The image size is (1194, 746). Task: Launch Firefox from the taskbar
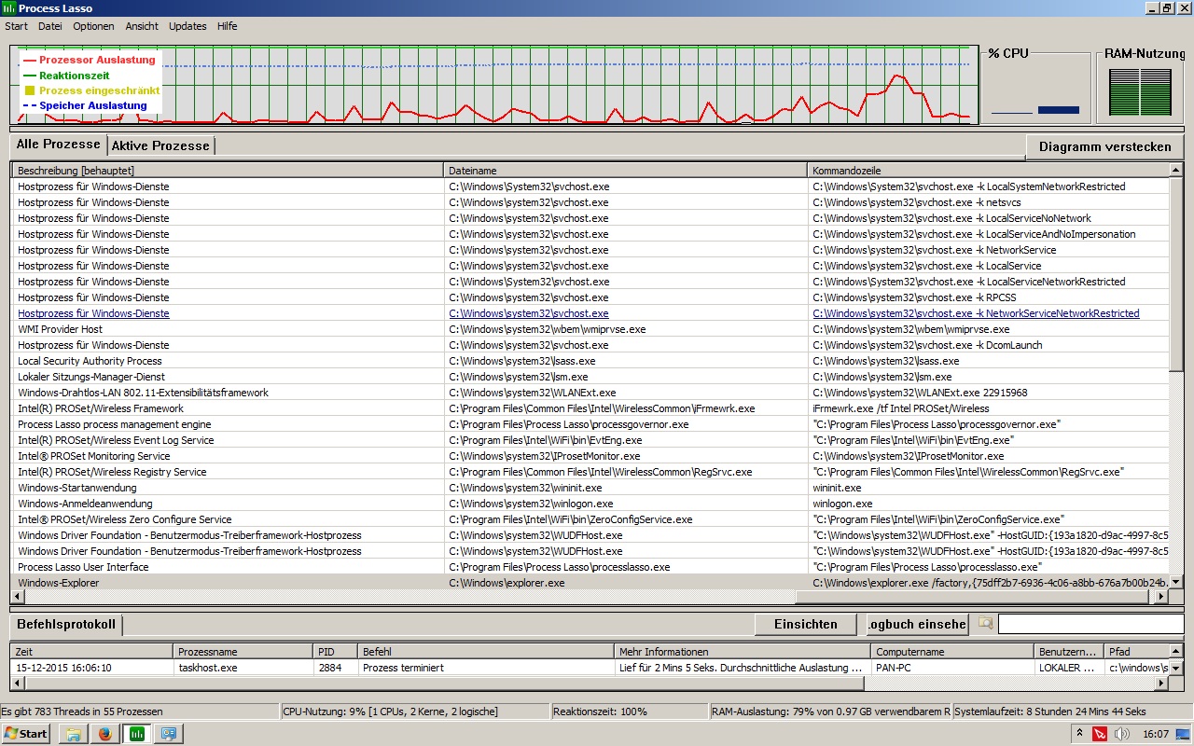point(105,733)
